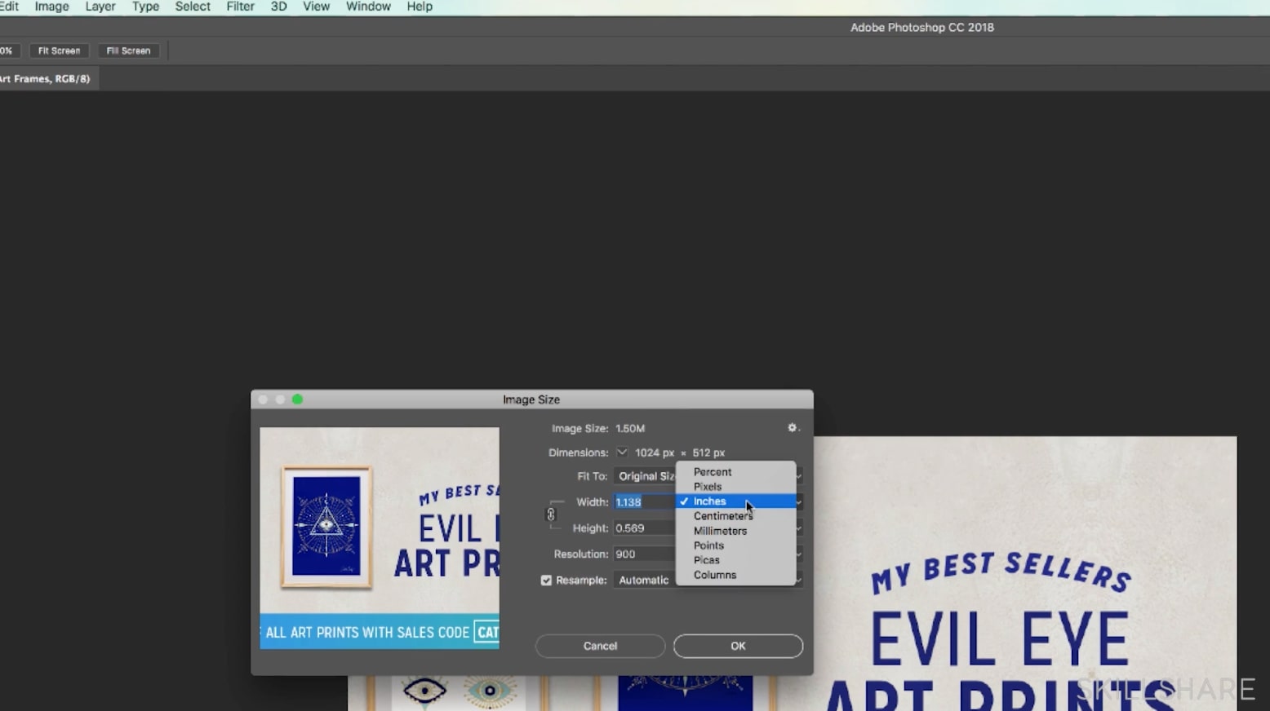Screen dimensions: 1270x711
Task: Enable the Resample checkbox
Action: tap(546, 581)
